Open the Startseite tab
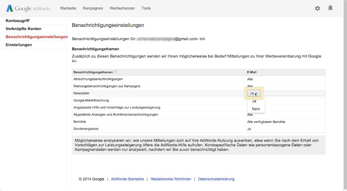The height and width of the screenshot is (191, 347). [x=68, y=8]
